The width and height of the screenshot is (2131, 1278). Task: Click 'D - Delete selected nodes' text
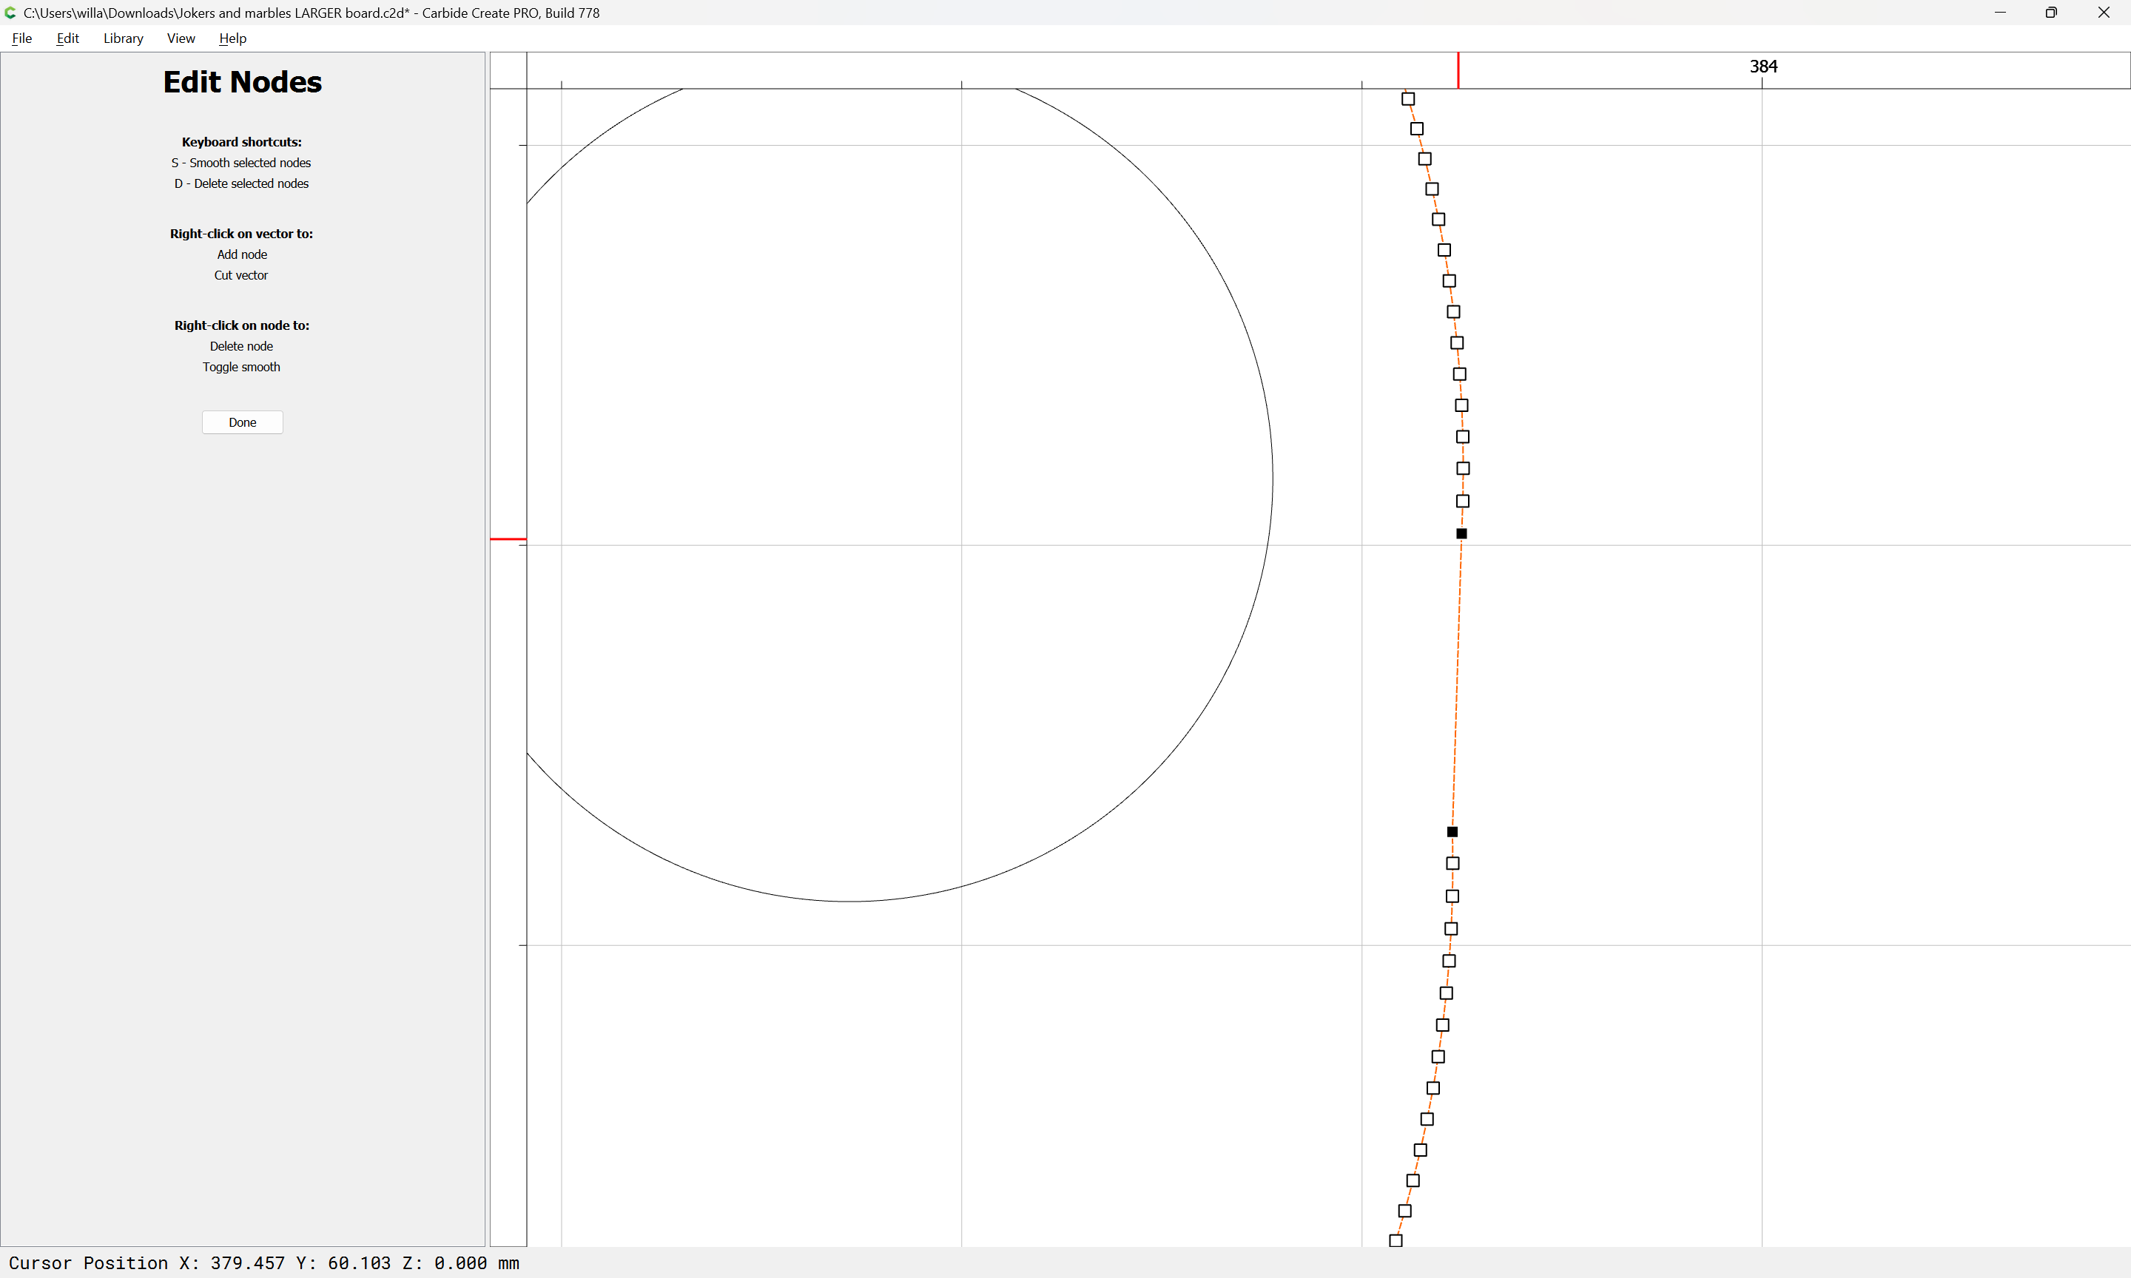click(x=241, y=183)
